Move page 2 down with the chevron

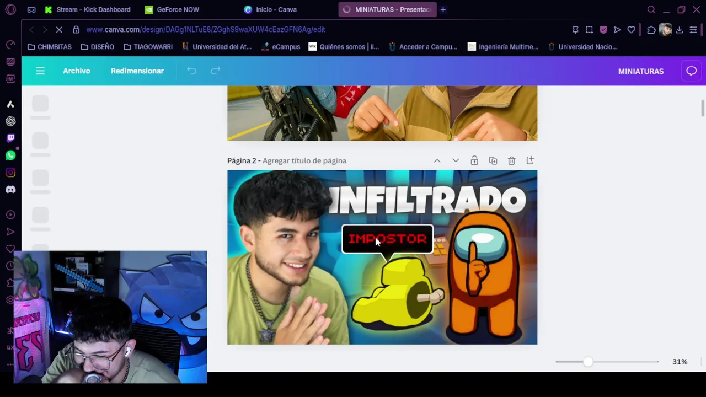pos(456,160)
